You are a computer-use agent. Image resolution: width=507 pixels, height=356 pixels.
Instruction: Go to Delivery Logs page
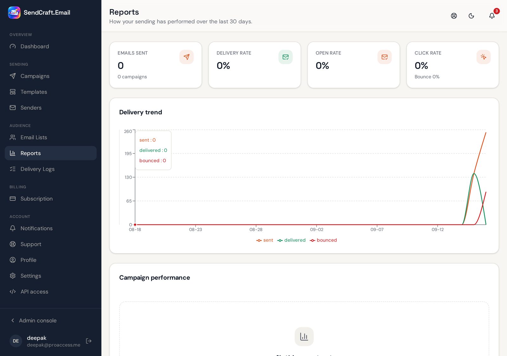pos(51,169)
